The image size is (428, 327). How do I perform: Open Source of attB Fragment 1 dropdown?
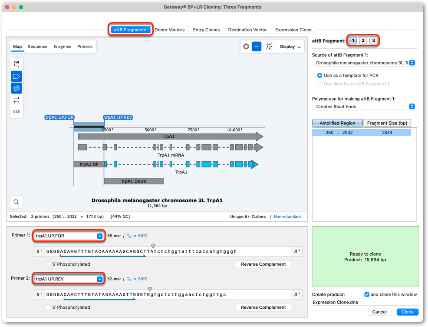click(364, 63)
